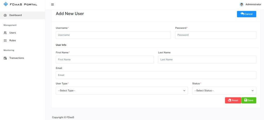This screenshot has width=264, height=120.
Task: Click the Administrator avatar icon
Action: point(242,4)
